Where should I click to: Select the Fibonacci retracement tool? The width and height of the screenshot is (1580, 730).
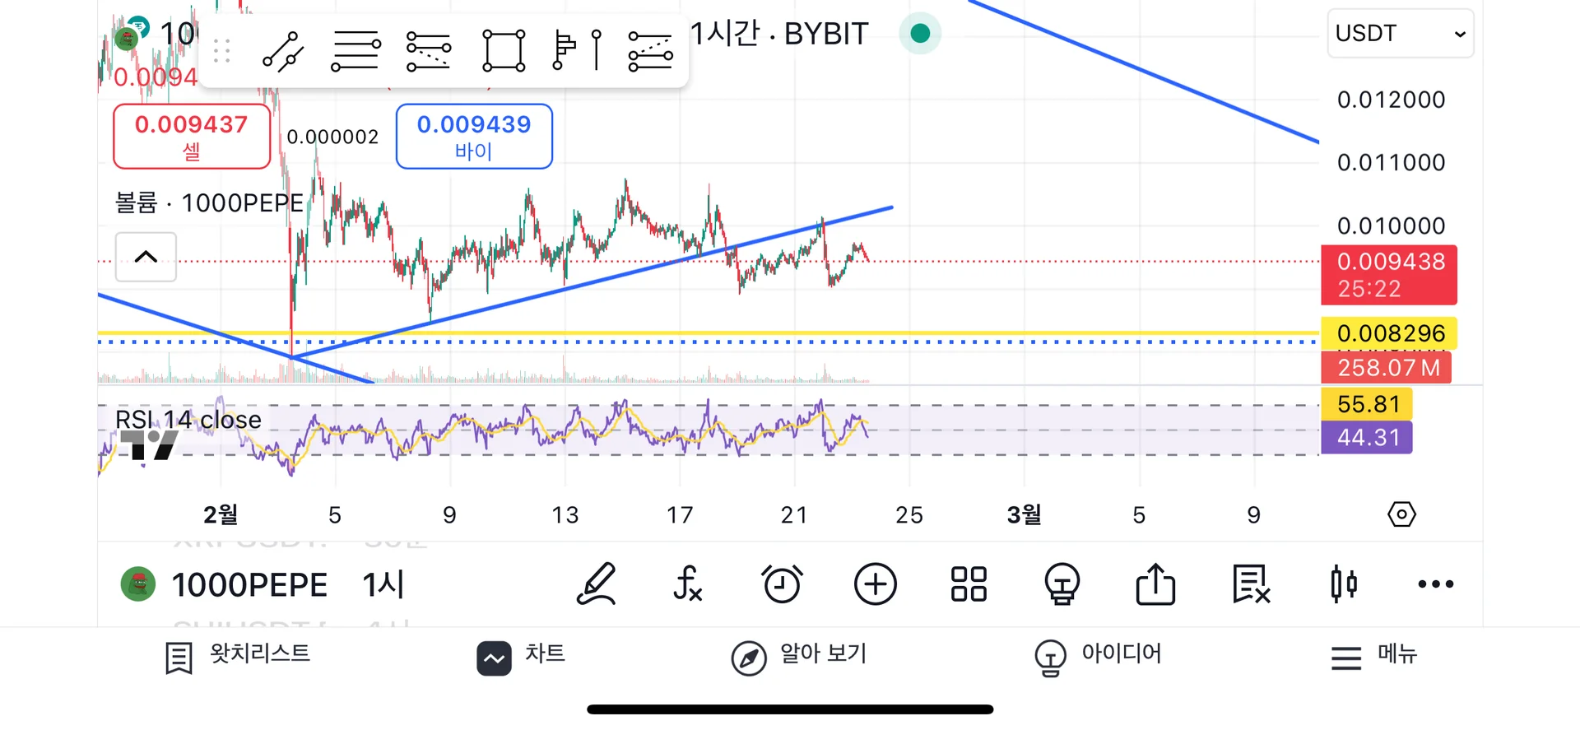click(x=429, y=51)
